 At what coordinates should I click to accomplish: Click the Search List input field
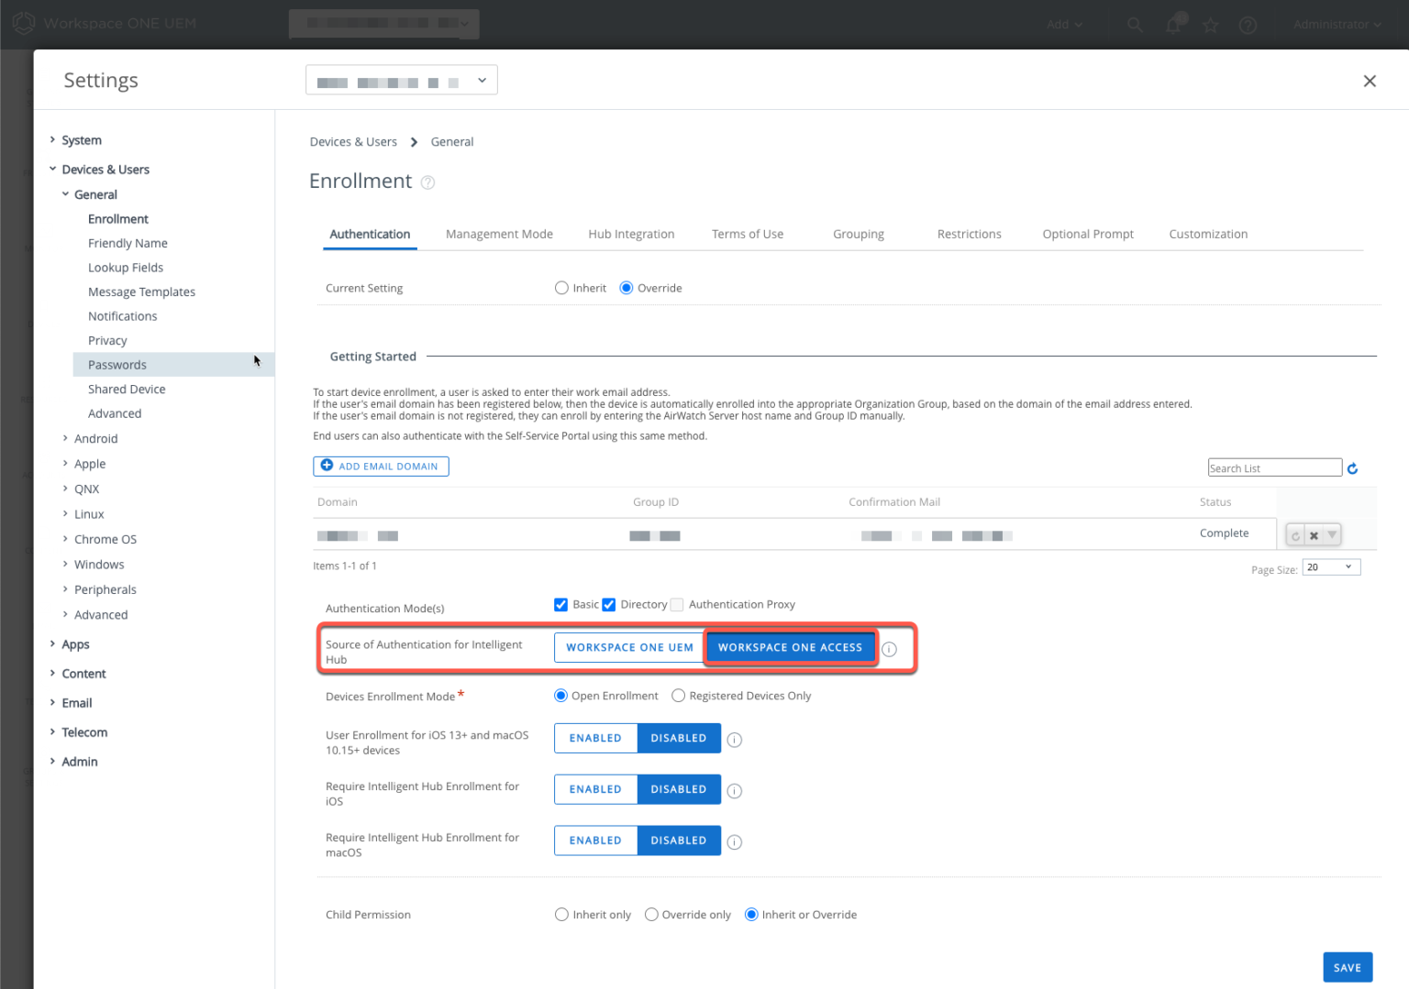pyautogui.click(x=1274, y=467)
